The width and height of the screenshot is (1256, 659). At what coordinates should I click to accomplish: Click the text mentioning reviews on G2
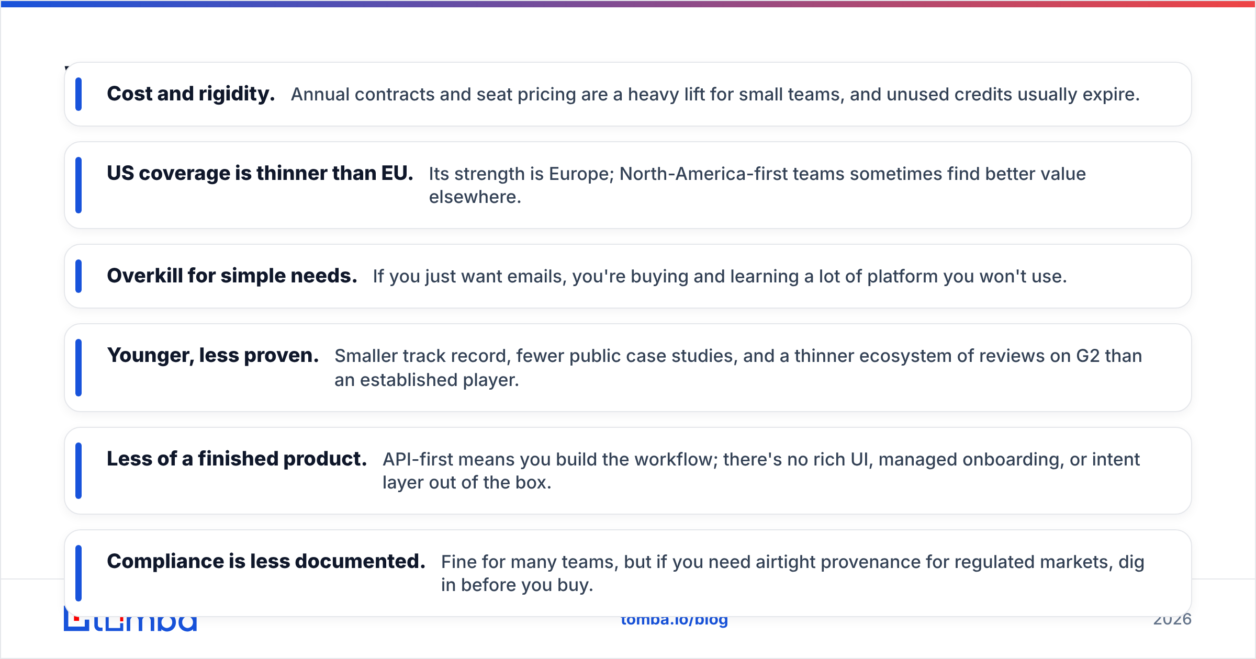pyautogui.click(x=738, y=368)
